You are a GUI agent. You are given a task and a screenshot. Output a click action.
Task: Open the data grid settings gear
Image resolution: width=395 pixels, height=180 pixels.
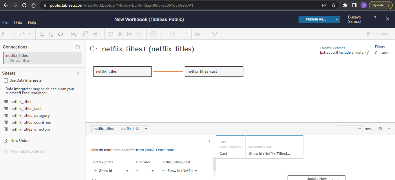point(380,129)
